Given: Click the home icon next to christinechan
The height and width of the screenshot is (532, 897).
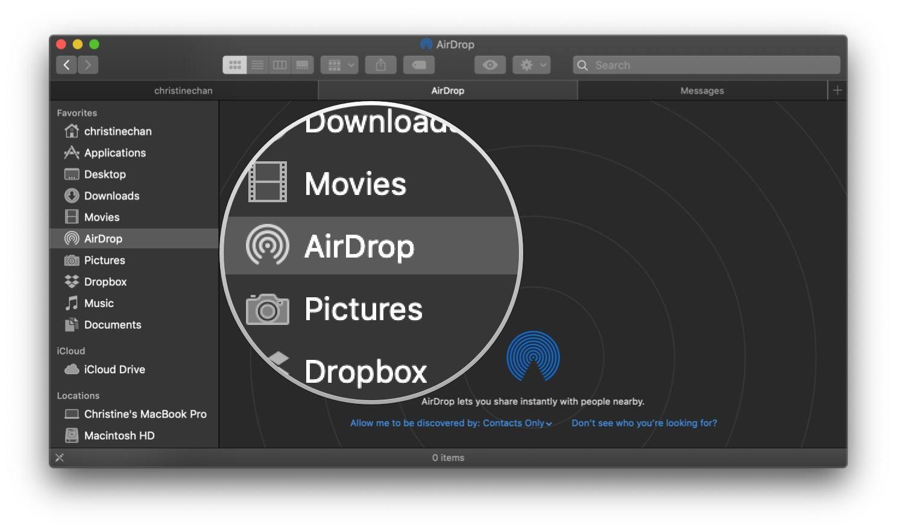Looking at the screenshot, I should (x=72, y=131).
